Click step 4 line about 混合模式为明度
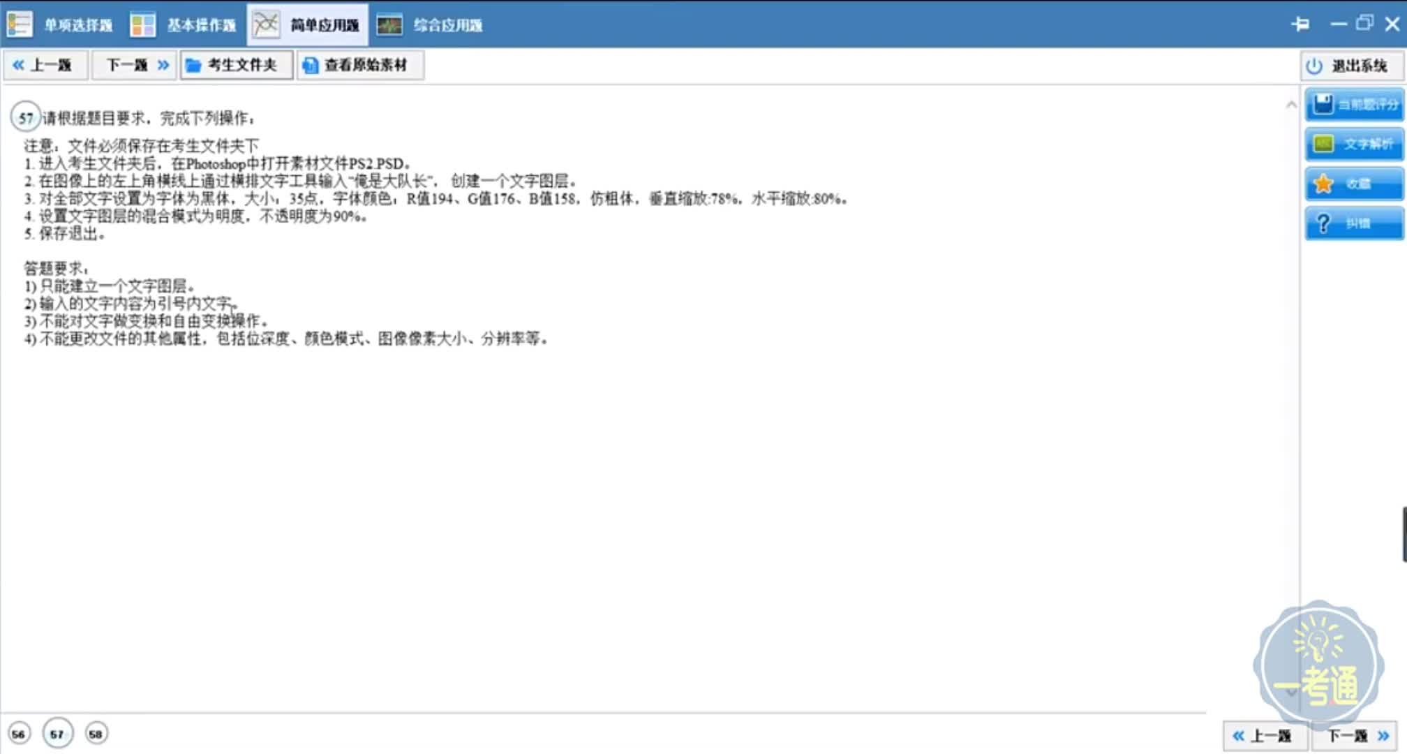Screen dimensions: 1407x754 point(195,216)
